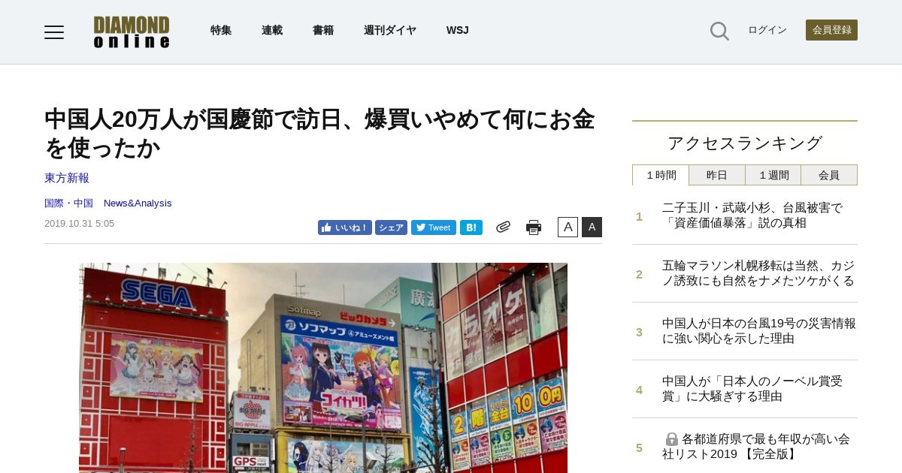Click the ログイン link
This screenshot has width=902, height=473.
pos(767,30)
